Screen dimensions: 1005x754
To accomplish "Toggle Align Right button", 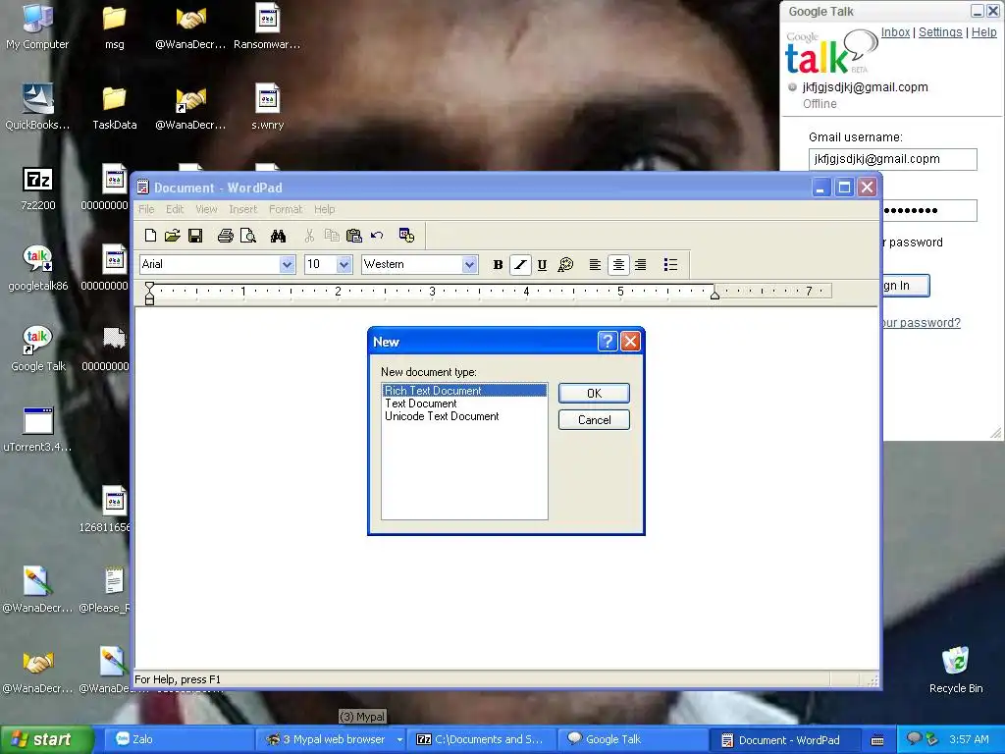I will click(x=640, y=265).
